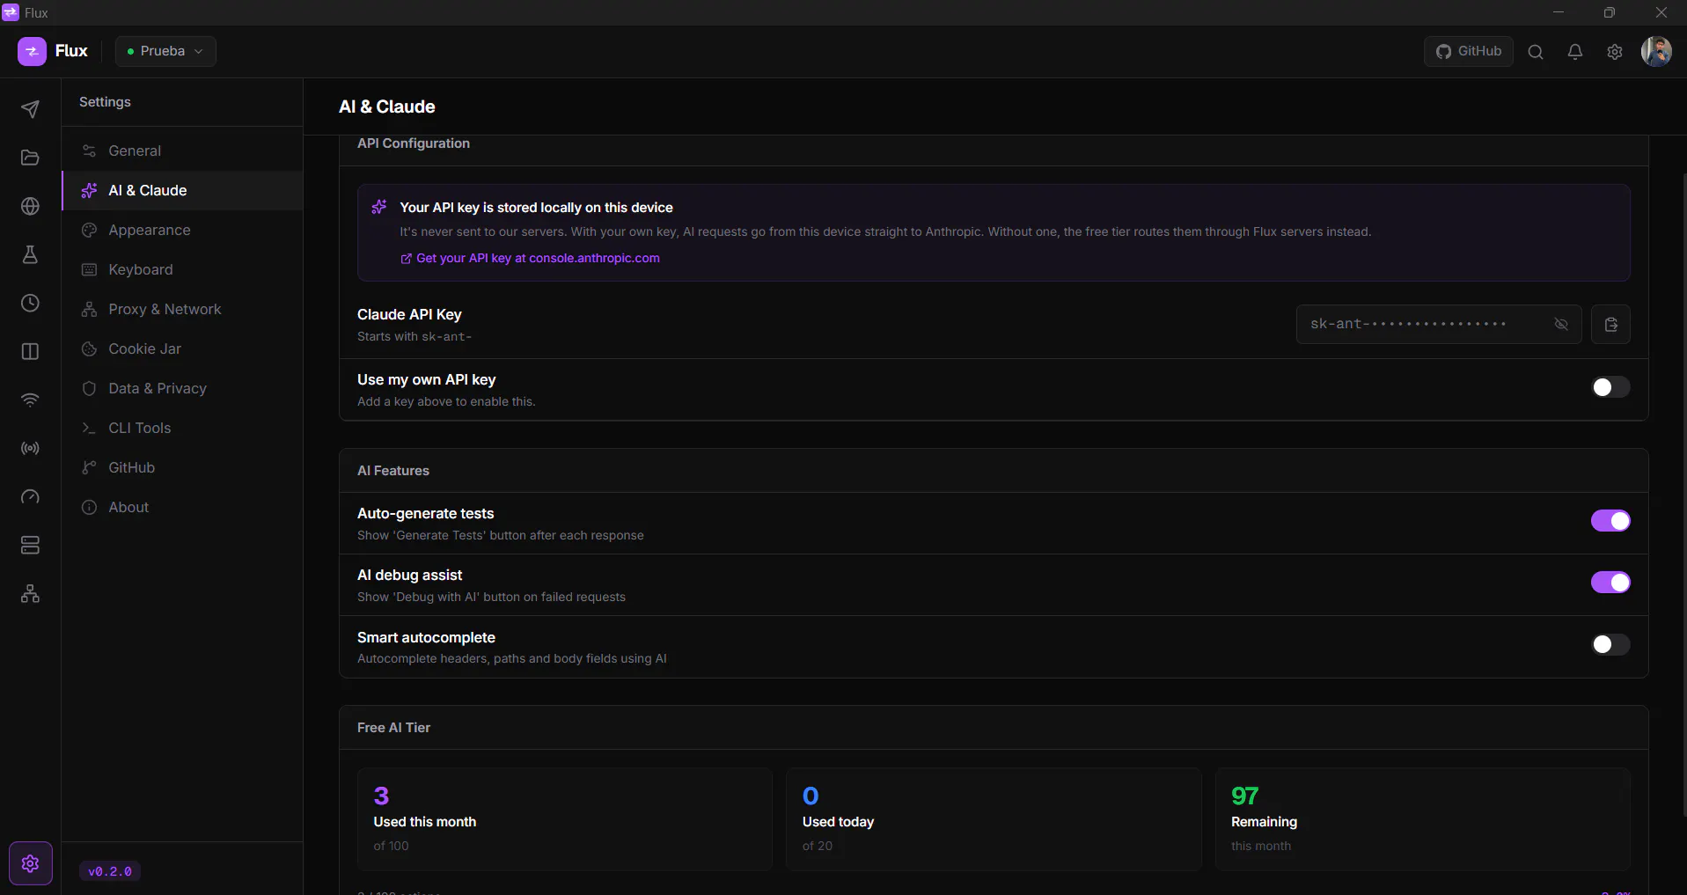Click the GitHub button in the header
The height and width of the screenshot is (895, 1687).
coord(1469,51)
